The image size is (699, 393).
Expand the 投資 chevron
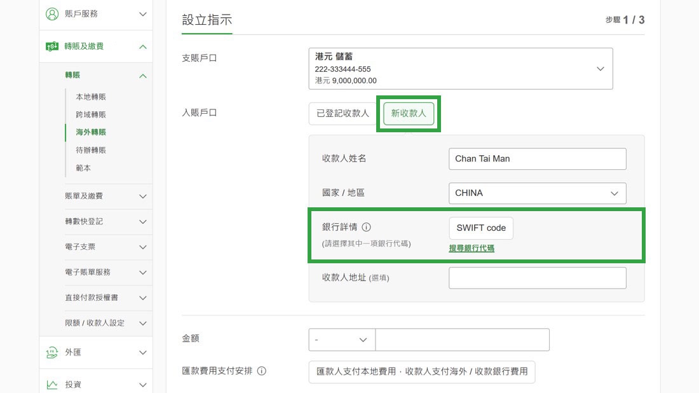pos(142,385)
